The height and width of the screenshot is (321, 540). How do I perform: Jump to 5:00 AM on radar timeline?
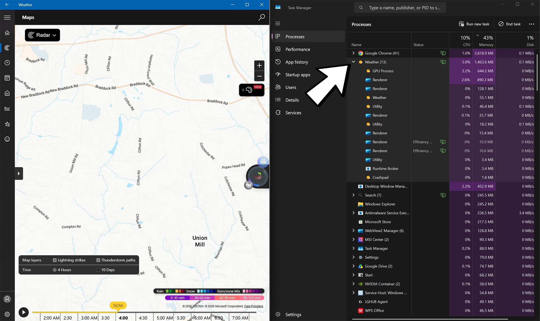coord(165,318)
